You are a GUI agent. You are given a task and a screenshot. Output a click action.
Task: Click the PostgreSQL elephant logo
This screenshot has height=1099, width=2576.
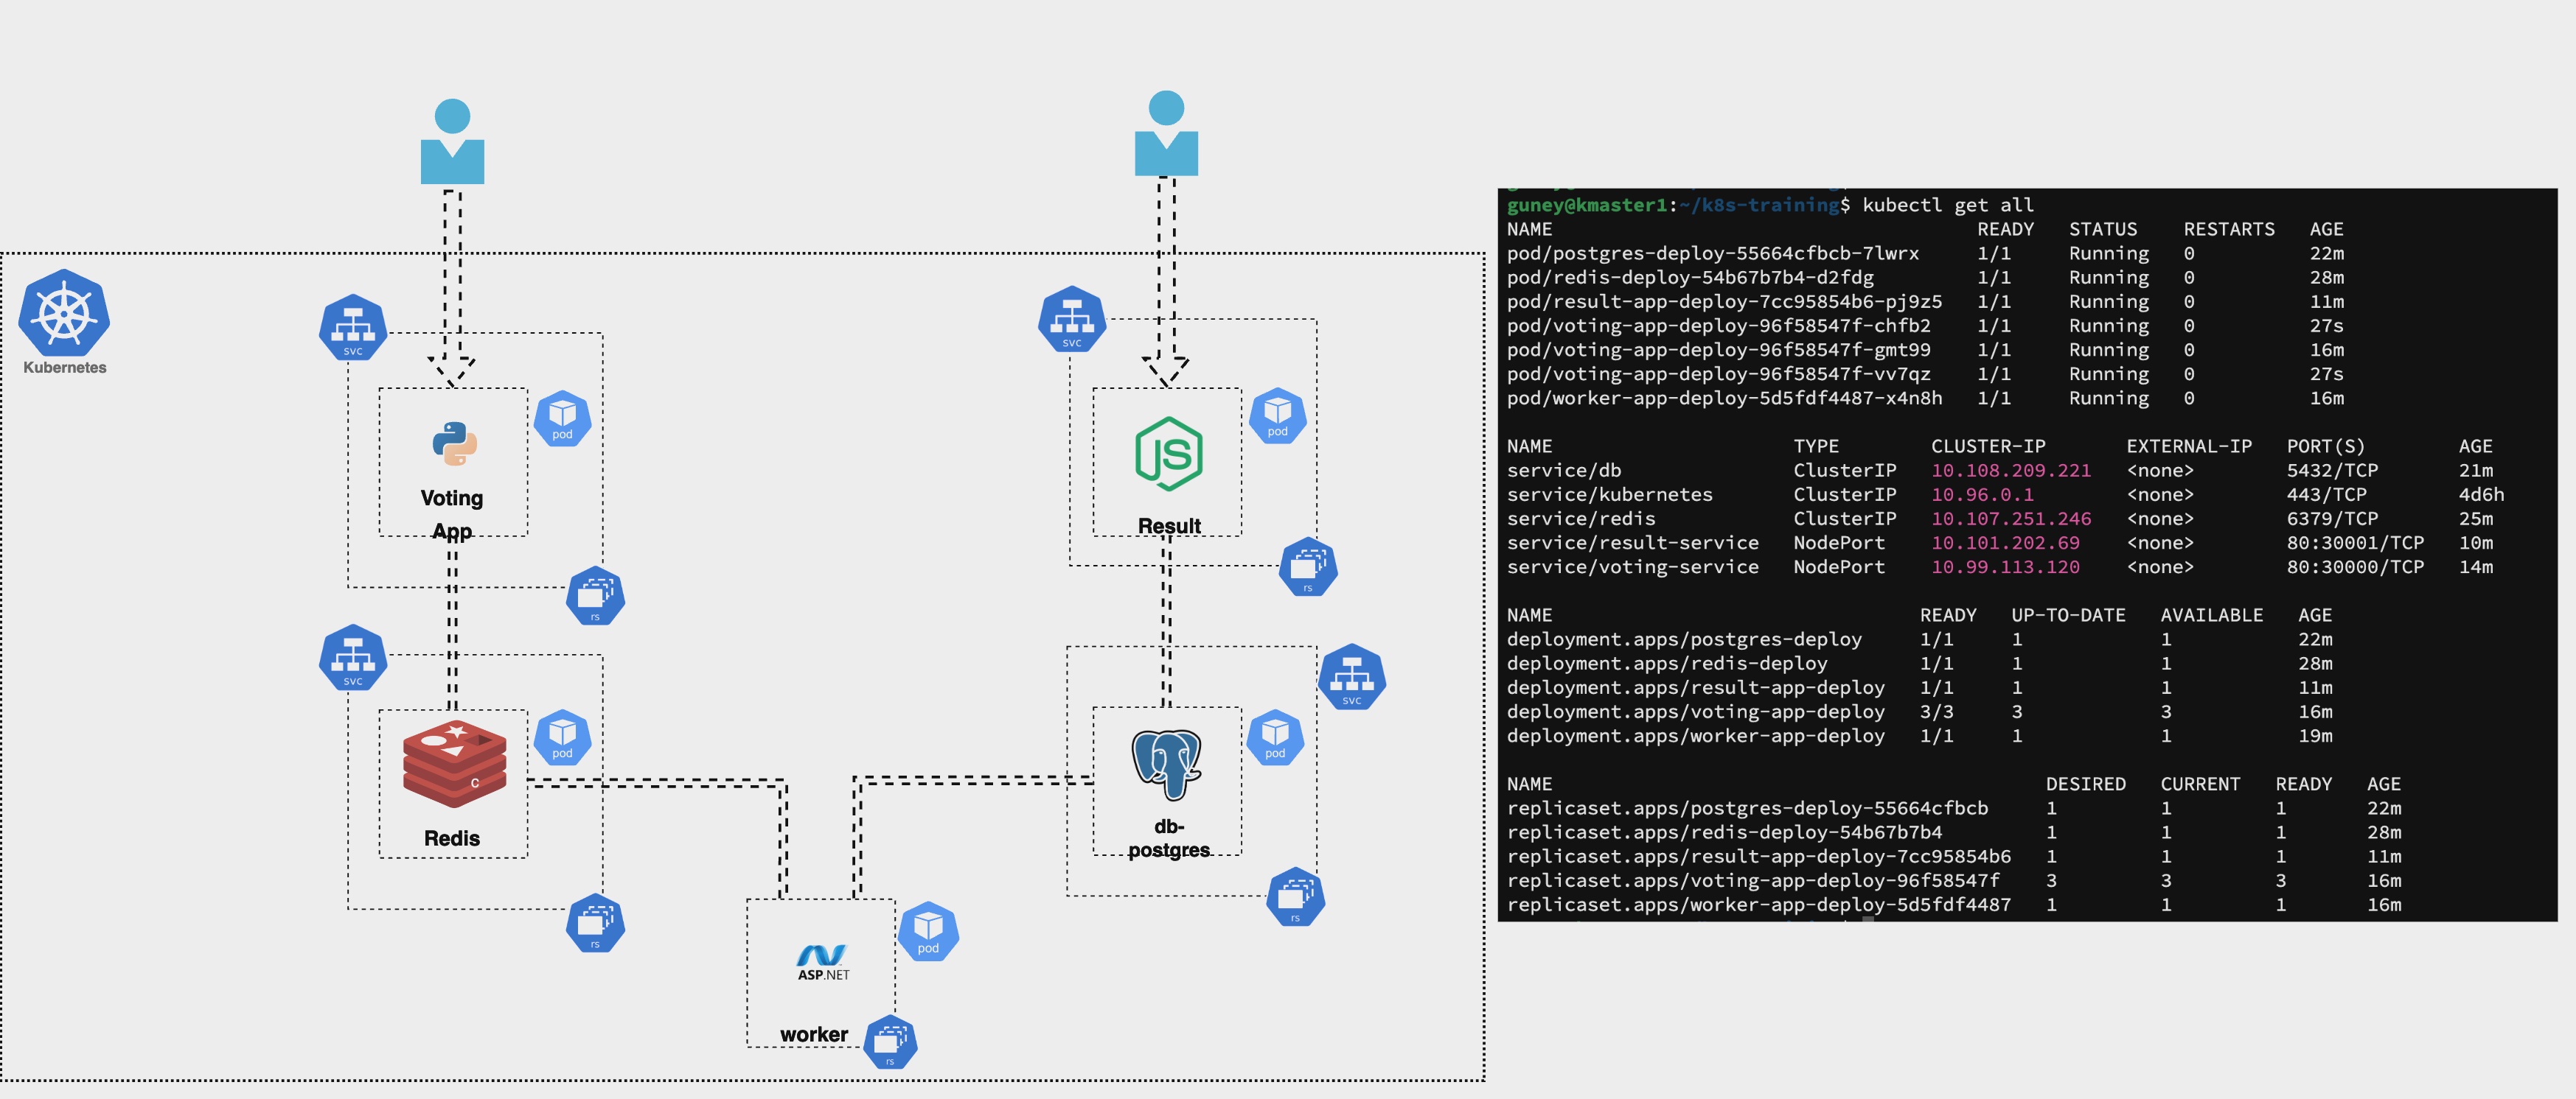coord(1166,765)
